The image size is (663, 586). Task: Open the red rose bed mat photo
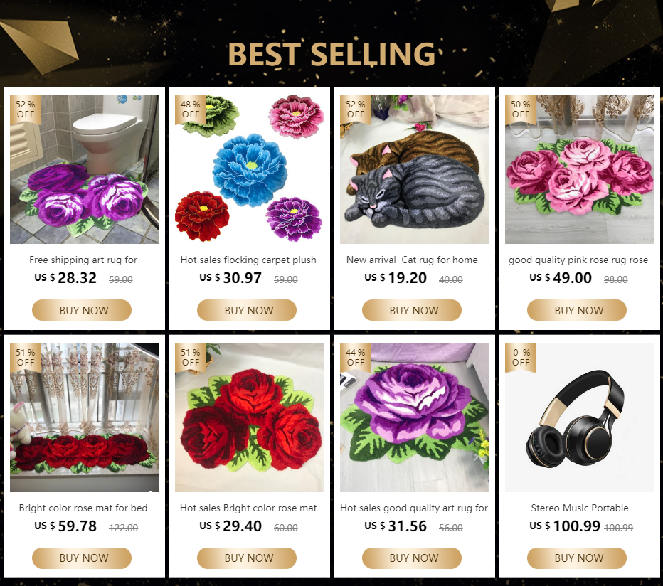click(x=85, y=417)
